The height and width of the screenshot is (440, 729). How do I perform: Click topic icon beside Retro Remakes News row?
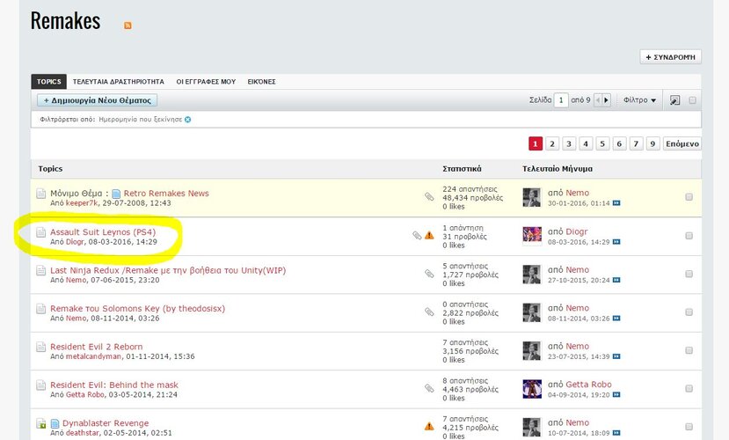[x=41, y=194]
